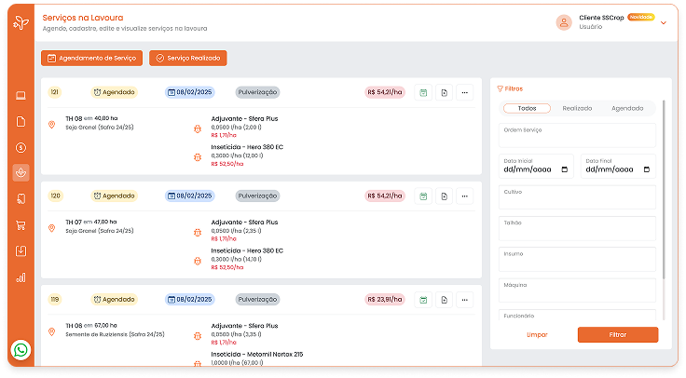Select the Todos filter option

[527, 108]
